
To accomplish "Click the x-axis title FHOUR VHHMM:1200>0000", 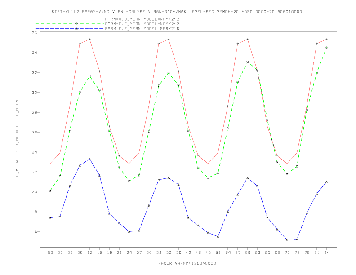I will [187, 263].
